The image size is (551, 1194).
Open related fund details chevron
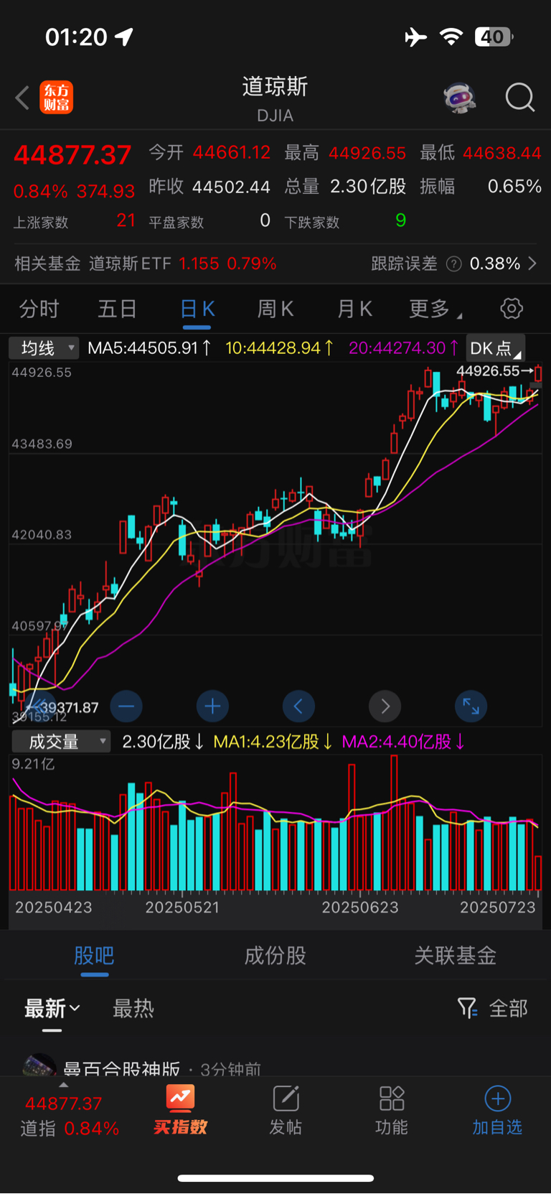click(x=532, y=263)
